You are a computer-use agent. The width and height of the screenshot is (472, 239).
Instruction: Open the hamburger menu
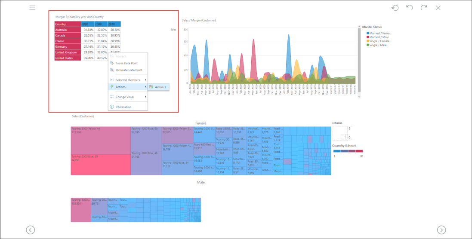click(x=32, y=8)
